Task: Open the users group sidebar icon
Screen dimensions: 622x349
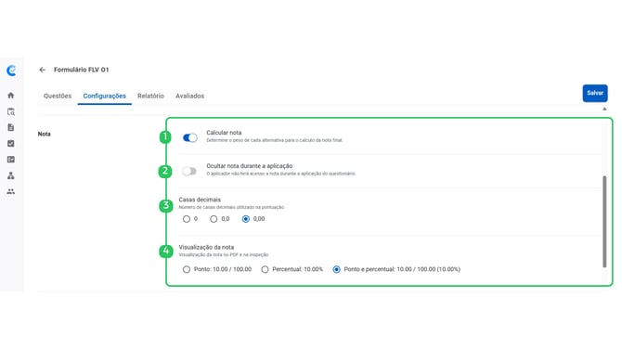Action: (x=11, y=191)
